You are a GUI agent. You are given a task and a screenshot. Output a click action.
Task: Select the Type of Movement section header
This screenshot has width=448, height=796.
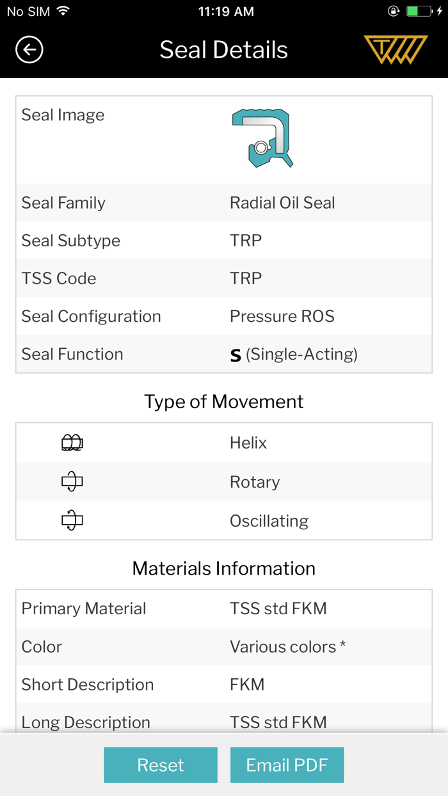223,401
